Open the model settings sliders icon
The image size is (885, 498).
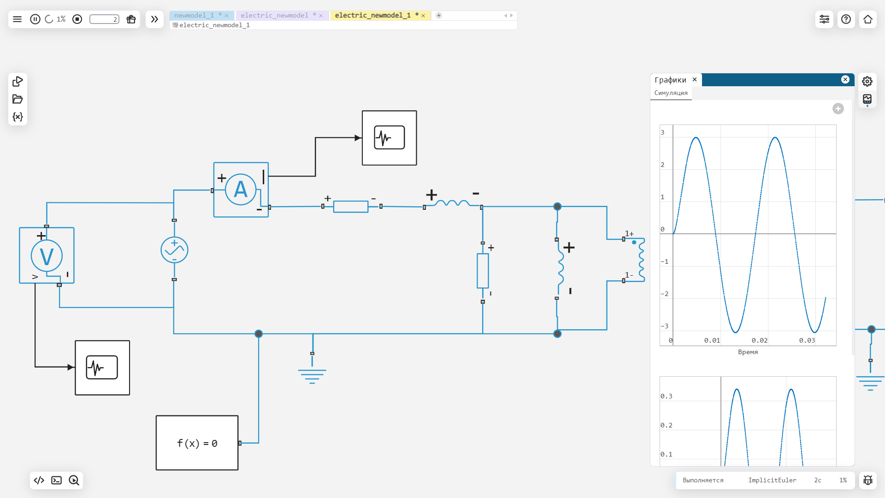824,19
